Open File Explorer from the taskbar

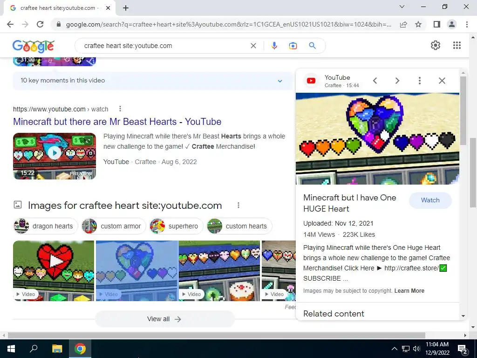point(57,349)
